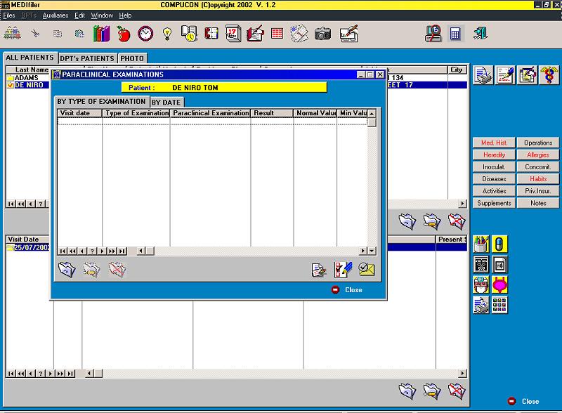This screenshot has width=562, height=413.
Task: Open the PHOTO tab
Action: pos(132,58)
